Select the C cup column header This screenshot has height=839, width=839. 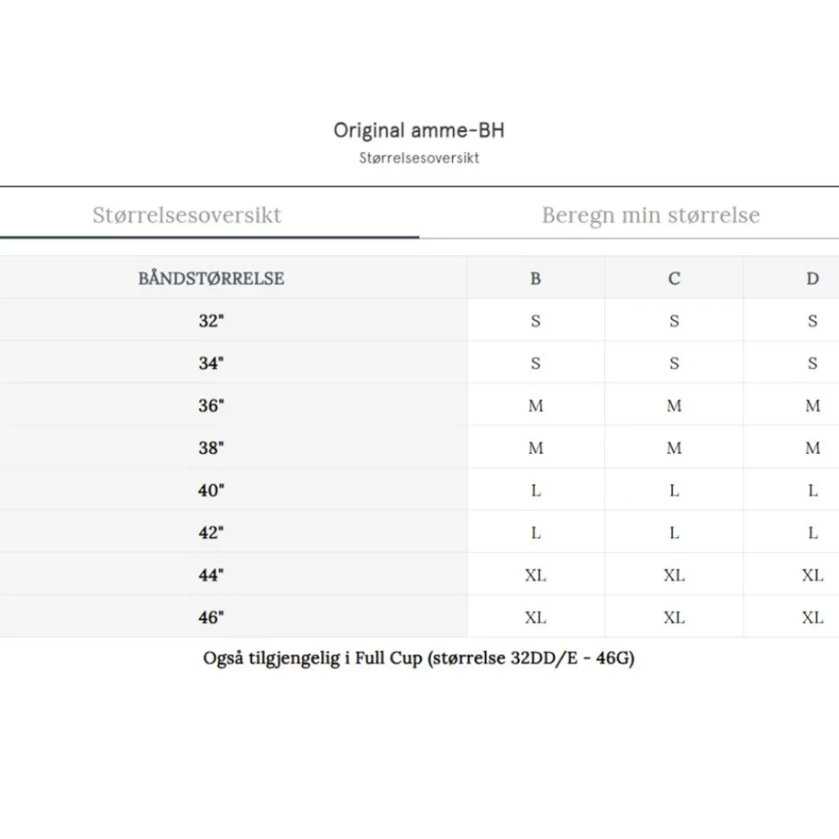(x=675, y=279)
